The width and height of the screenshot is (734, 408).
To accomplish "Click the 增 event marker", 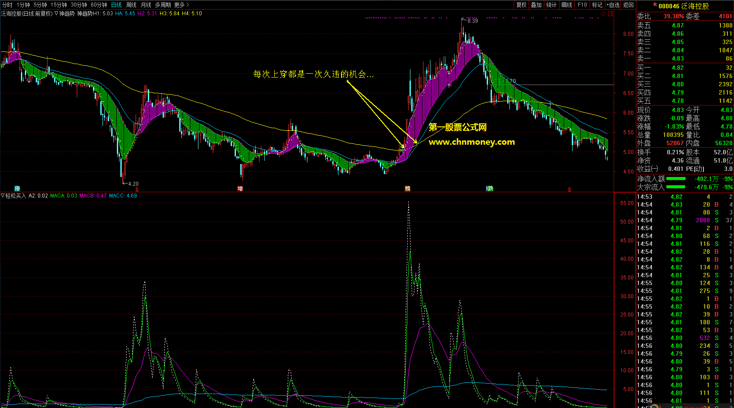I will click(x=240, y=188).
